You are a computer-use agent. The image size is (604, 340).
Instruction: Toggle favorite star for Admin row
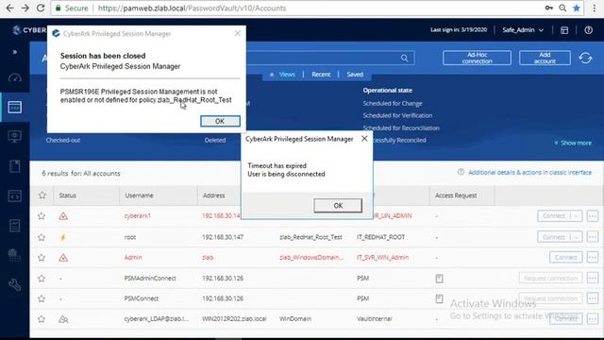pyautogui.click(x=42, y=258)
